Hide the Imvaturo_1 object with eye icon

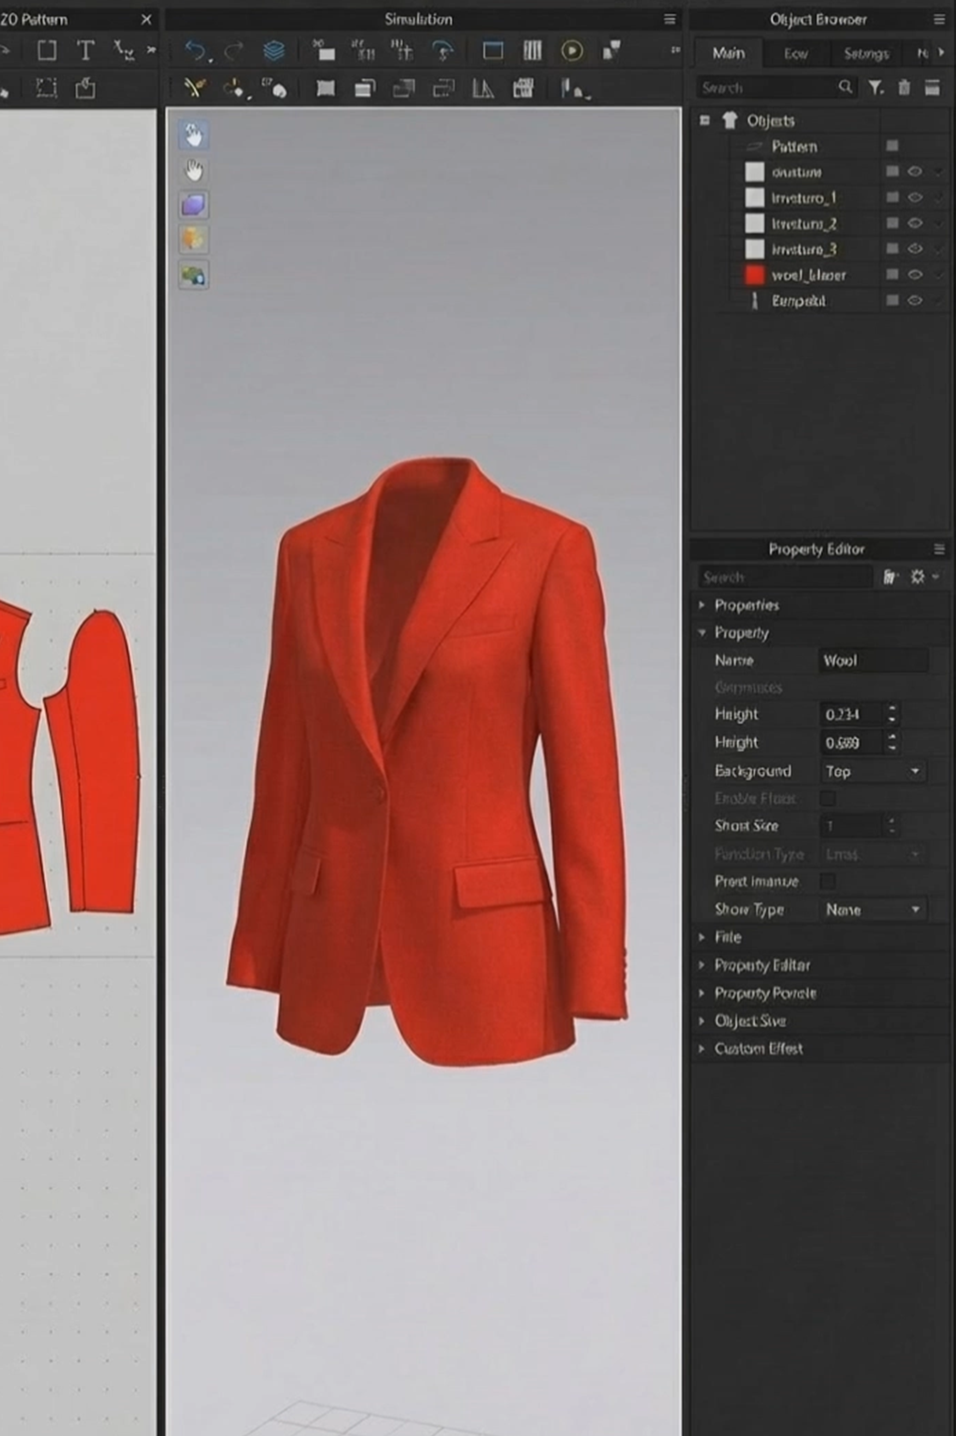coord(915,198)
